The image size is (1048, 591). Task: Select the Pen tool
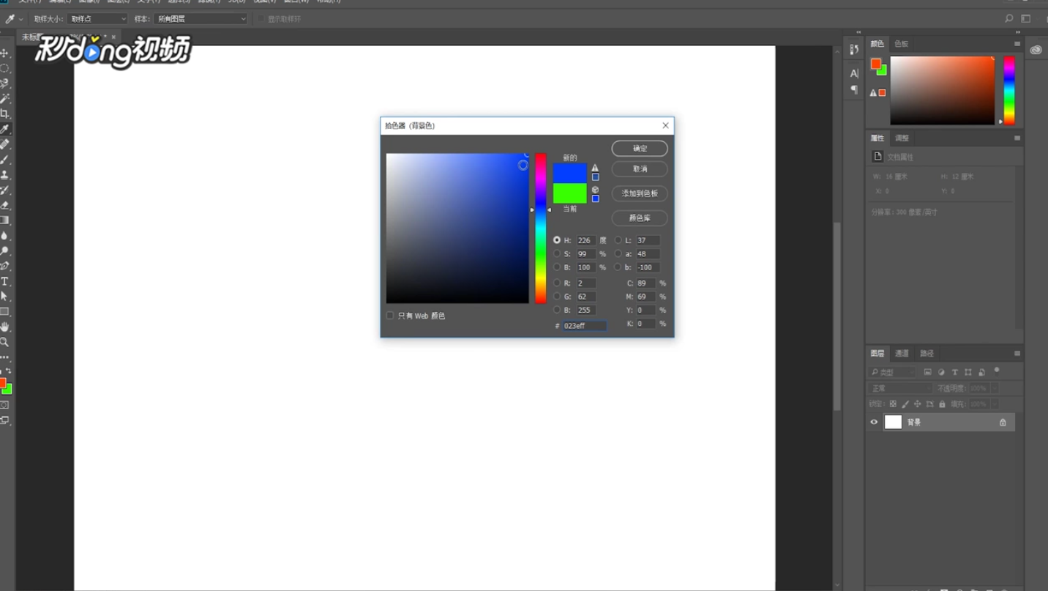pos(4,267)
